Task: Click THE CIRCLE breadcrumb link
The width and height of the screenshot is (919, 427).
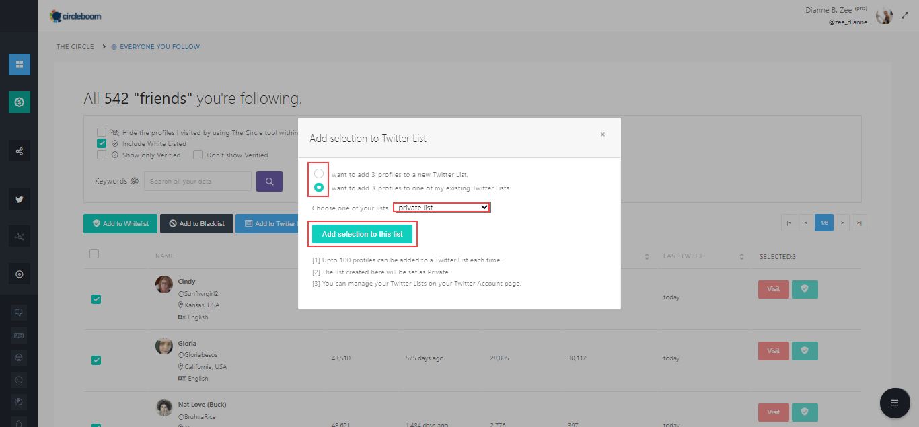Action: [75, 47]
